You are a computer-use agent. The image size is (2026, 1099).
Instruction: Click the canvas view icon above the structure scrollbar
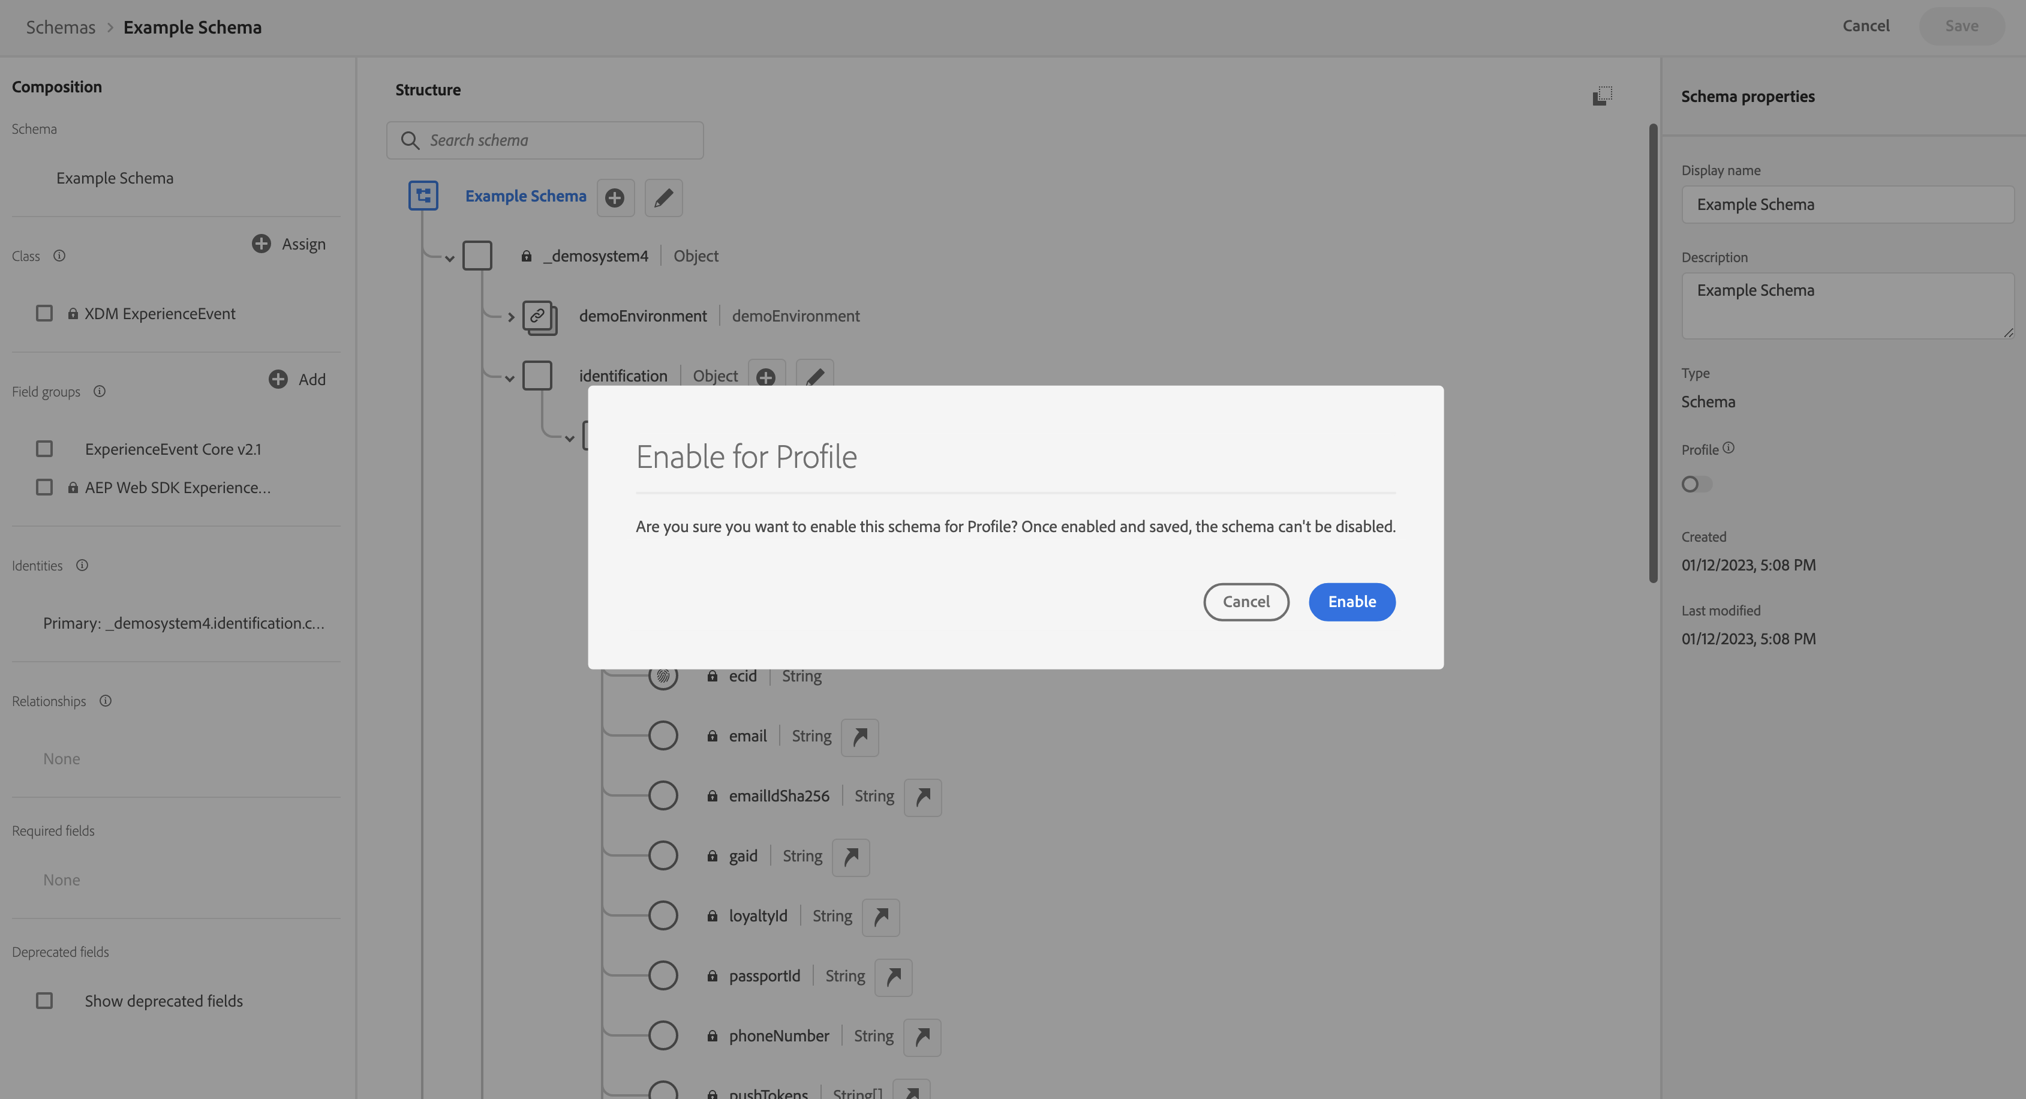pyautogui.click(x=1602, y=96)
